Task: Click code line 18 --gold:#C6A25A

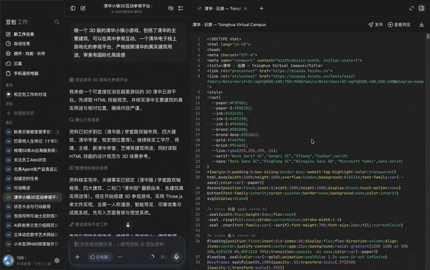Action: point(229,140)
